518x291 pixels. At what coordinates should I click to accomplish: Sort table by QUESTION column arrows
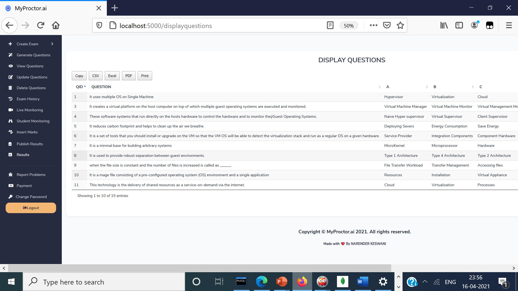pos(379,87)
